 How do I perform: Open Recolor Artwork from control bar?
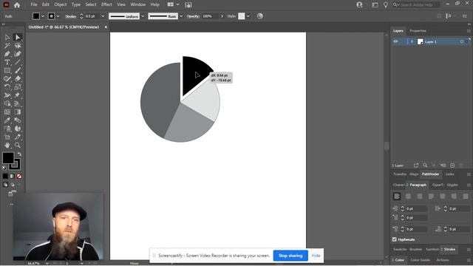click(259, 16)
